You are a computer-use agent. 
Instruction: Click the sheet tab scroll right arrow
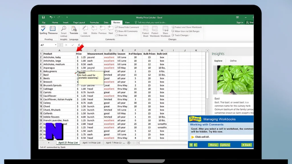coord(48,143)
